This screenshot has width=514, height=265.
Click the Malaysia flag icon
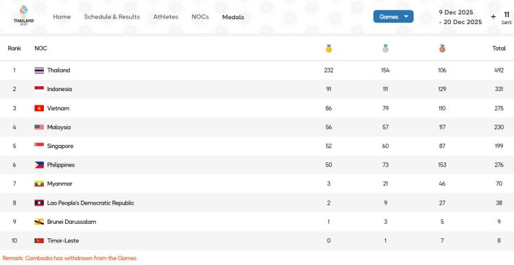[x=39, y=127]
